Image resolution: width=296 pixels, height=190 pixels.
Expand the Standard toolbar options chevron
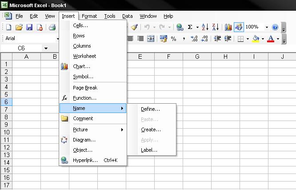click(x=284, y=28)
